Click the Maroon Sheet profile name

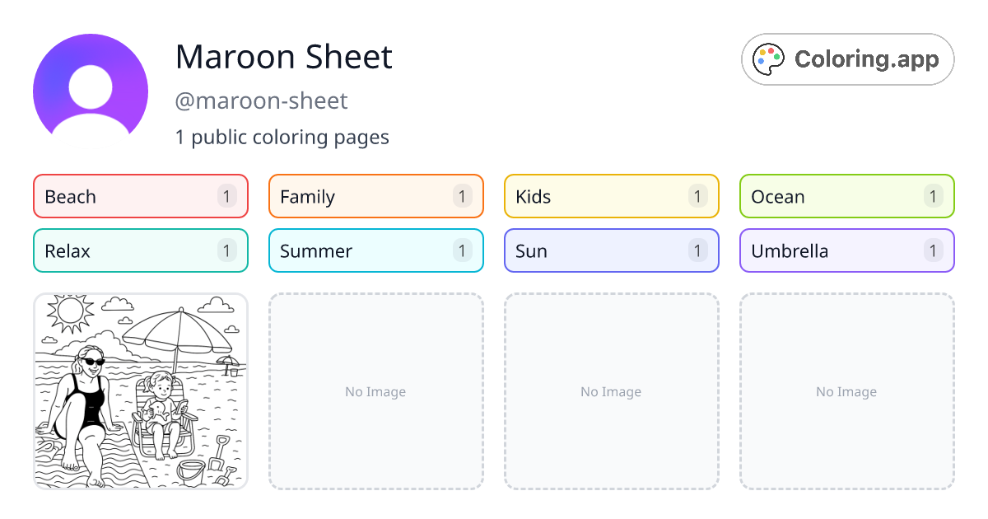(x=284, y=57)
